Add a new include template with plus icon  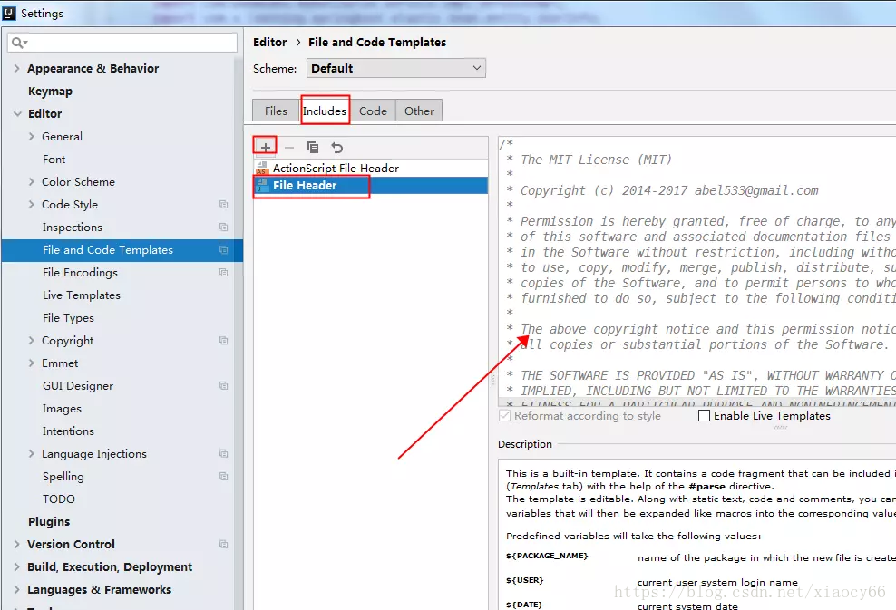(x=266, y=148)
